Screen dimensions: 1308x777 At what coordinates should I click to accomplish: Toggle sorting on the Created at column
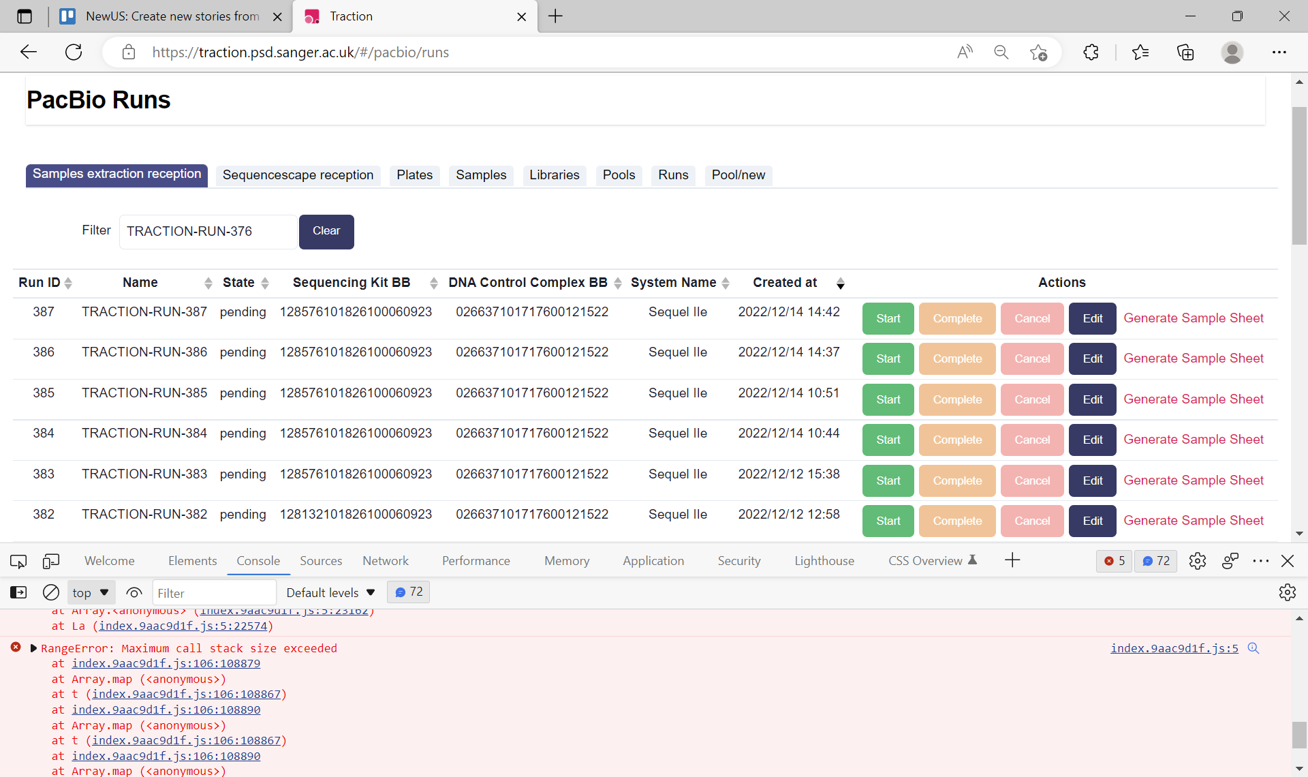840,283
